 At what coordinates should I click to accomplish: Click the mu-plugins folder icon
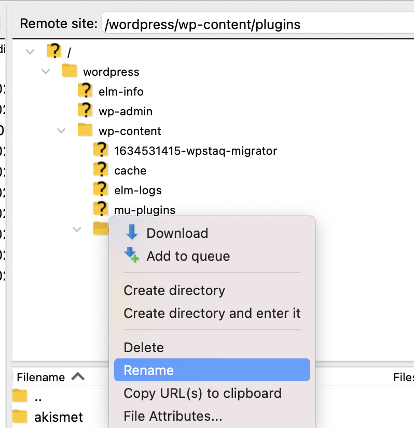point(101,209)
